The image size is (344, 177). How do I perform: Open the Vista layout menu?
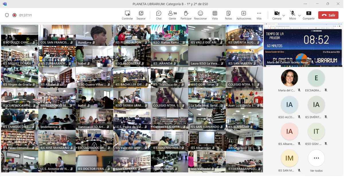215,15
